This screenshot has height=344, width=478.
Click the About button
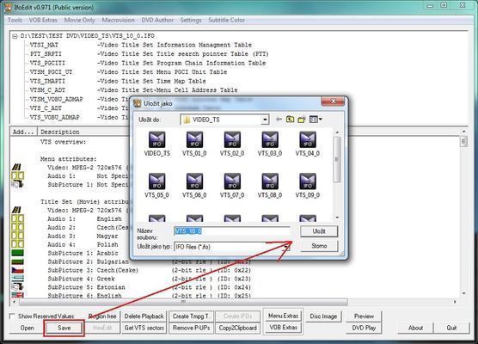point(415,328)
